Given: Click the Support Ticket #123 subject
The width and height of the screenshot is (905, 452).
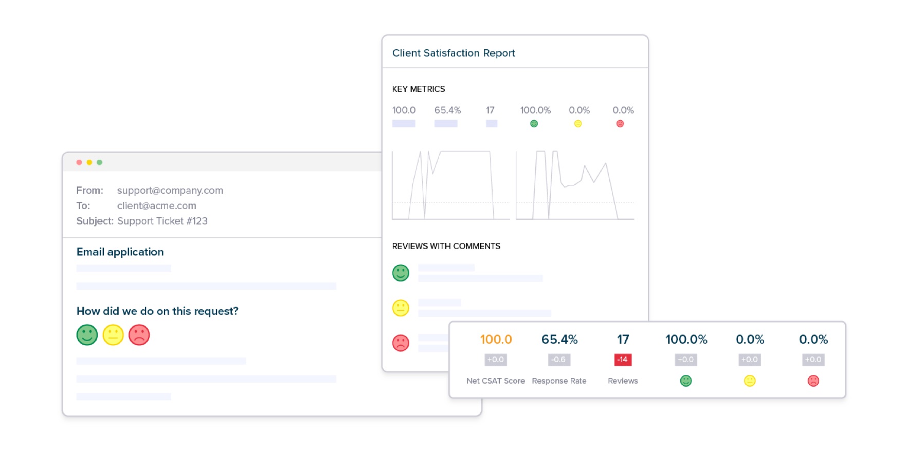Looking at the screenshot, I should 162,221.
